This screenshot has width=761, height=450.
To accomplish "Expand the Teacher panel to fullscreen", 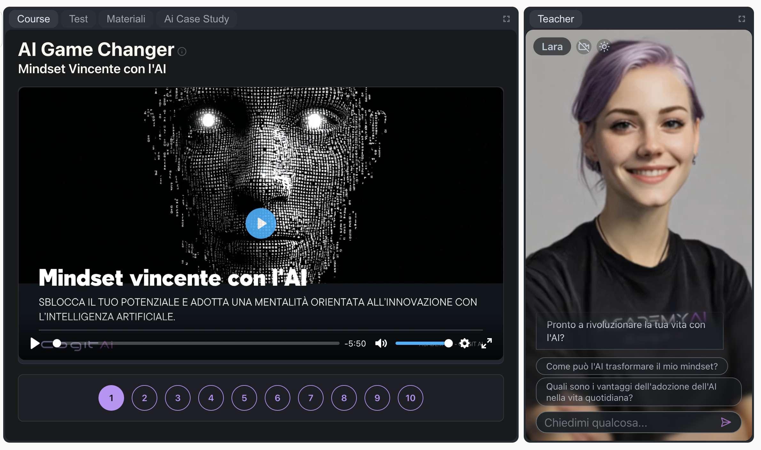I will point(742,19).
